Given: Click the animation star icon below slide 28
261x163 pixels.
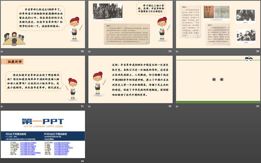Looking at the screenshot, I should [x=1, y=51].
